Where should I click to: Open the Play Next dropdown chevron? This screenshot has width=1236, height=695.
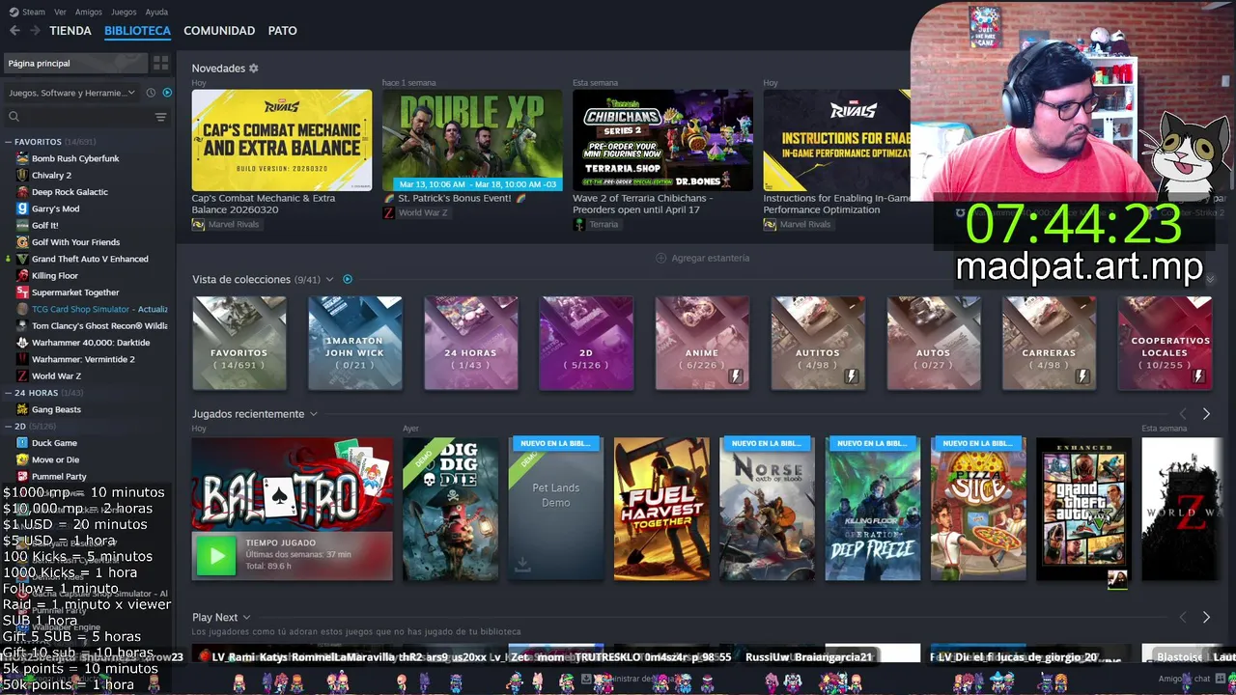click(x=246, y=618)
